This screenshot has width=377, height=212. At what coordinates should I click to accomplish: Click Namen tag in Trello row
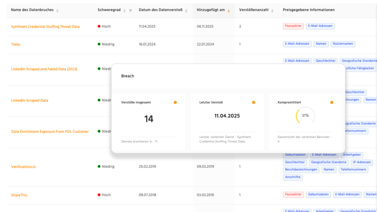pyautogui.click(x=321, y=44)
